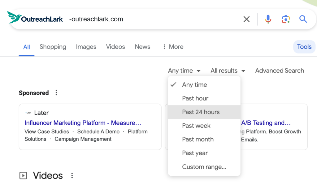Click View Case Studies sitelink
This screenshot has width=317, height=184.
47,132
